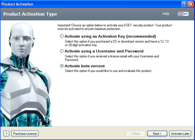Click the question mark button at bottom left

pos(7,133)
